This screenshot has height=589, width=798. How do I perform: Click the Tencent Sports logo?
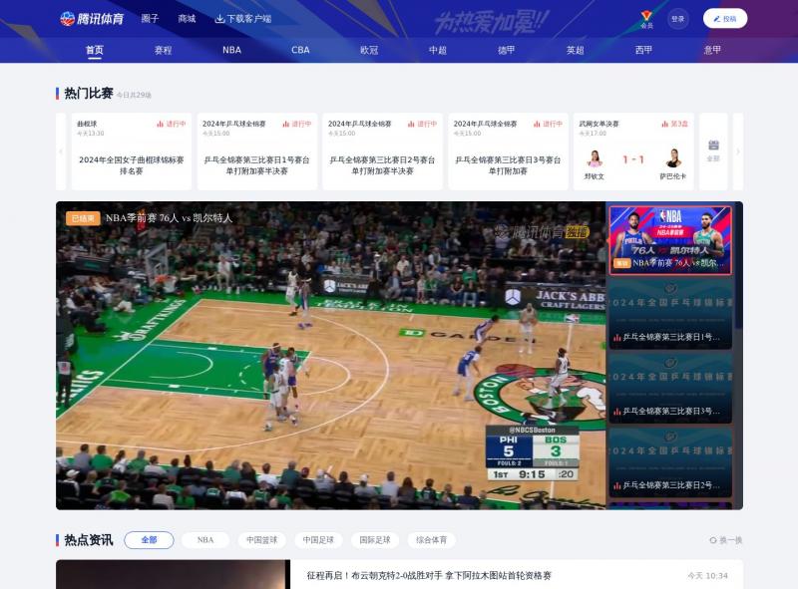coord(92,19)
